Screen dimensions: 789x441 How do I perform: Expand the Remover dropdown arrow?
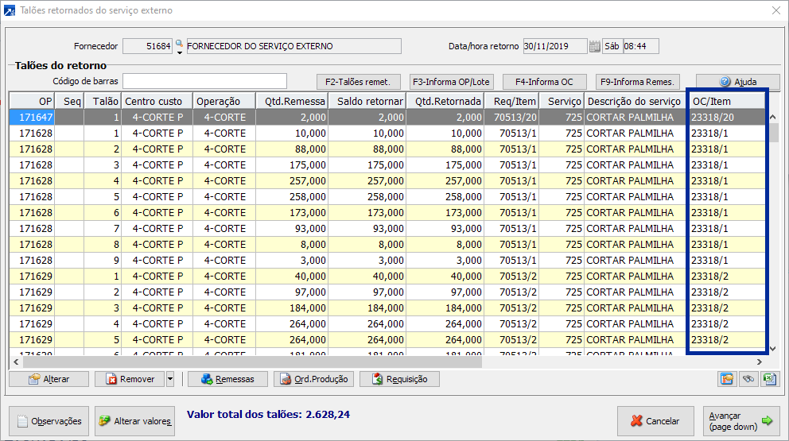coord(170,379)
